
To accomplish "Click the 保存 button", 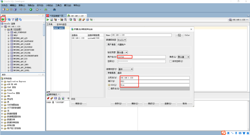I will point(118,104).
